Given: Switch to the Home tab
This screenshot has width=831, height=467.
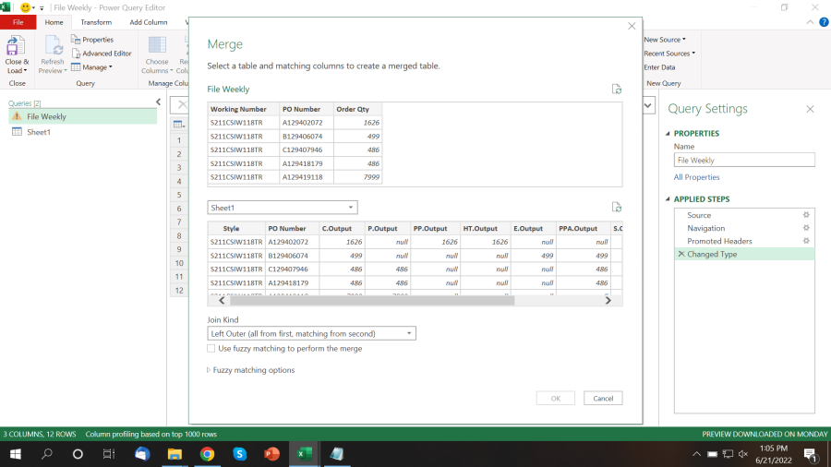Looking at the screenshot, I should [x=54, y=22].
